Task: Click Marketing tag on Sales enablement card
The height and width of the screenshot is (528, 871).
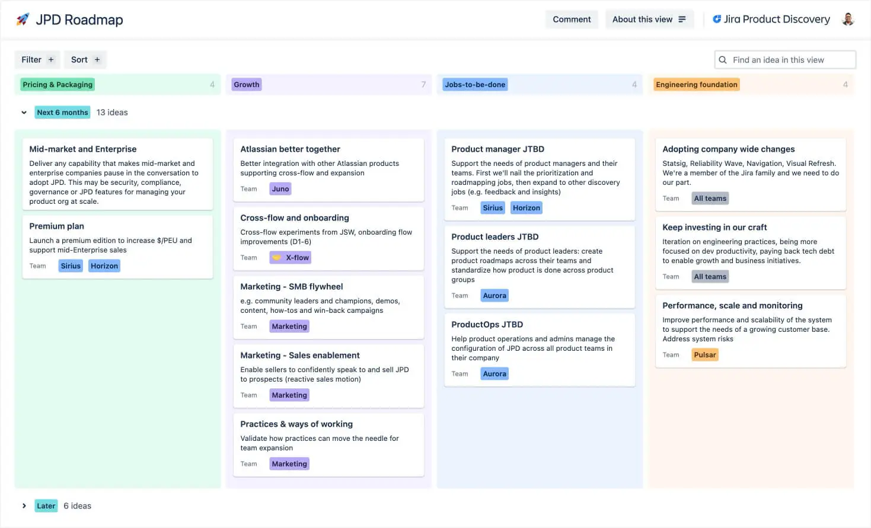Action: click(x=289, y=395)
